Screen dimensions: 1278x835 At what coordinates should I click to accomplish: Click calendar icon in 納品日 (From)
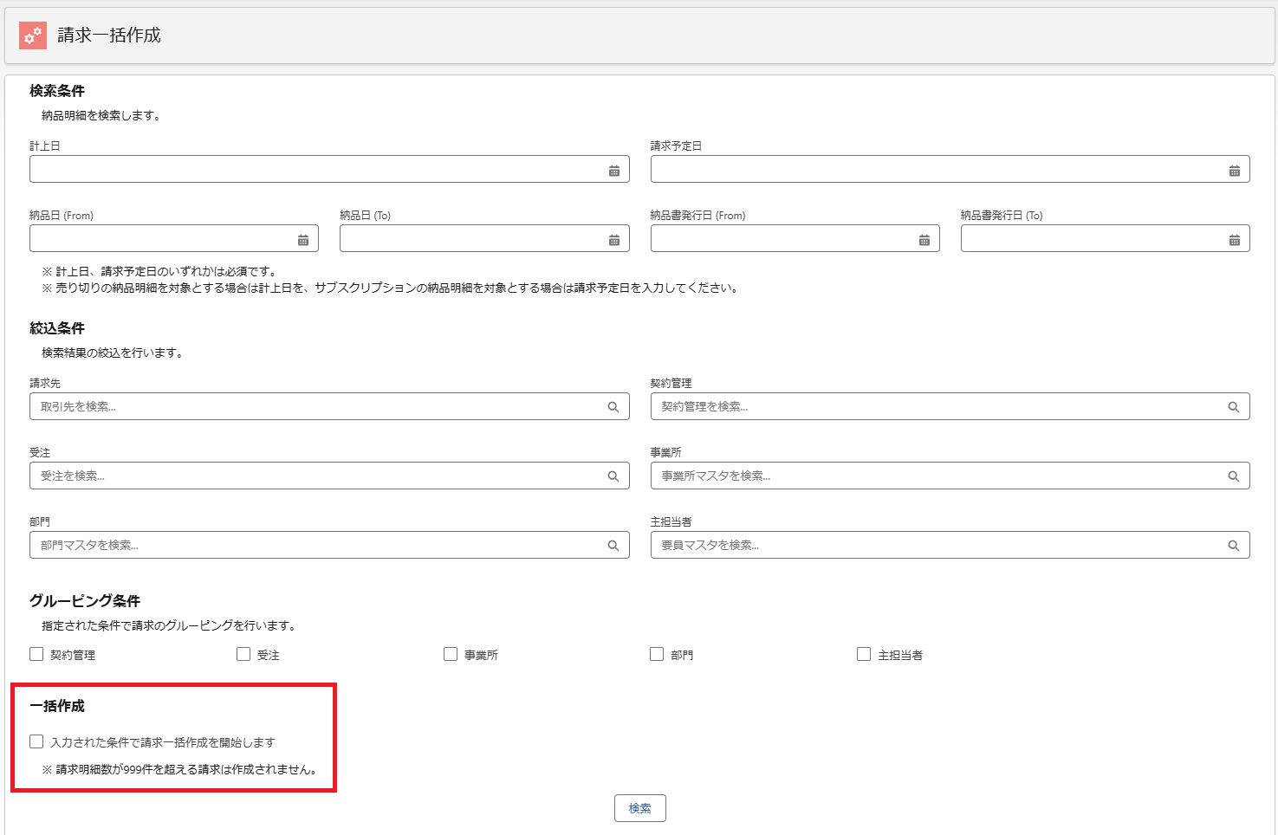point(303,240)
